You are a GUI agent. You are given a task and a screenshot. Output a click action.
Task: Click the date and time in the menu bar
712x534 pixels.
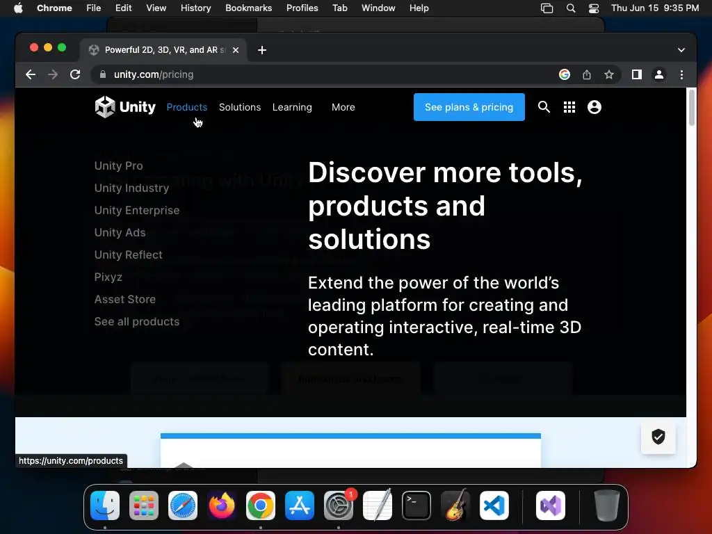click(655, 8)
